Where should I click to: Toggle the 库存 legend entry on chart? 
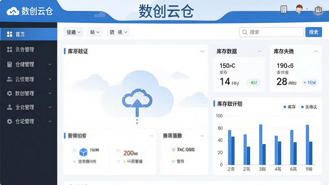coord(289,107)
